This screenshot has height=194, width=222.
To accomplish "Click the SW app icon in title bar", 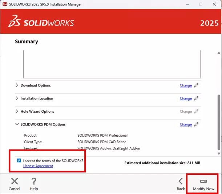I will (5, 4).
